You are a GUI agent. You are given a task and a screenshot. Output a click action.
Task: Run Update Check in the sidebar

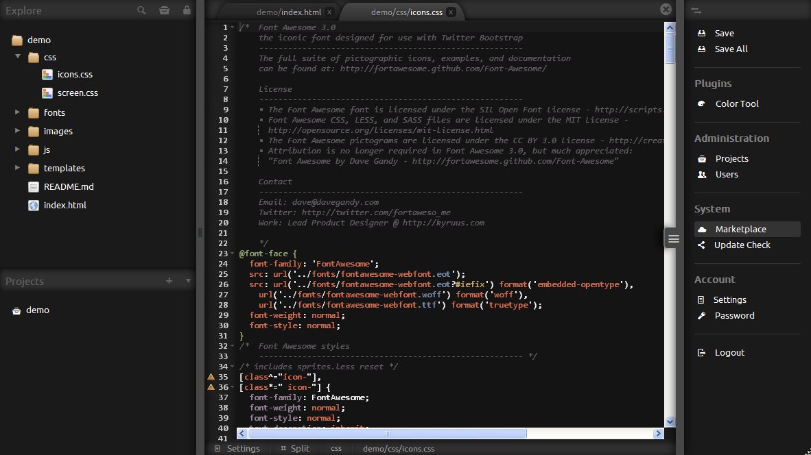tap(742, 245)
